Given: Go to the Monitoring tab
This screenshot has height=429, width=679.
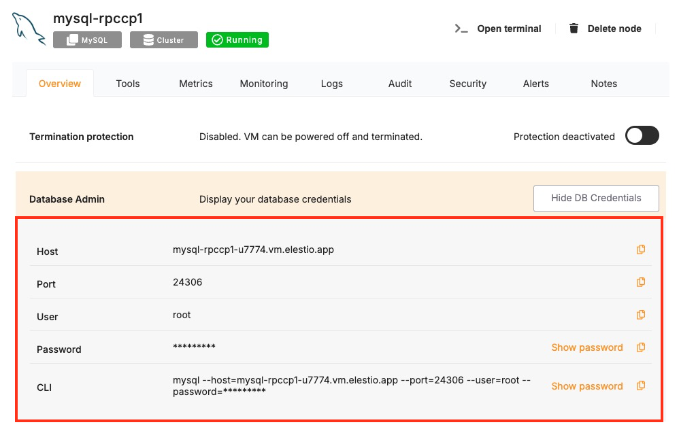Looking at the screenshot, I should tap(264, 84).
